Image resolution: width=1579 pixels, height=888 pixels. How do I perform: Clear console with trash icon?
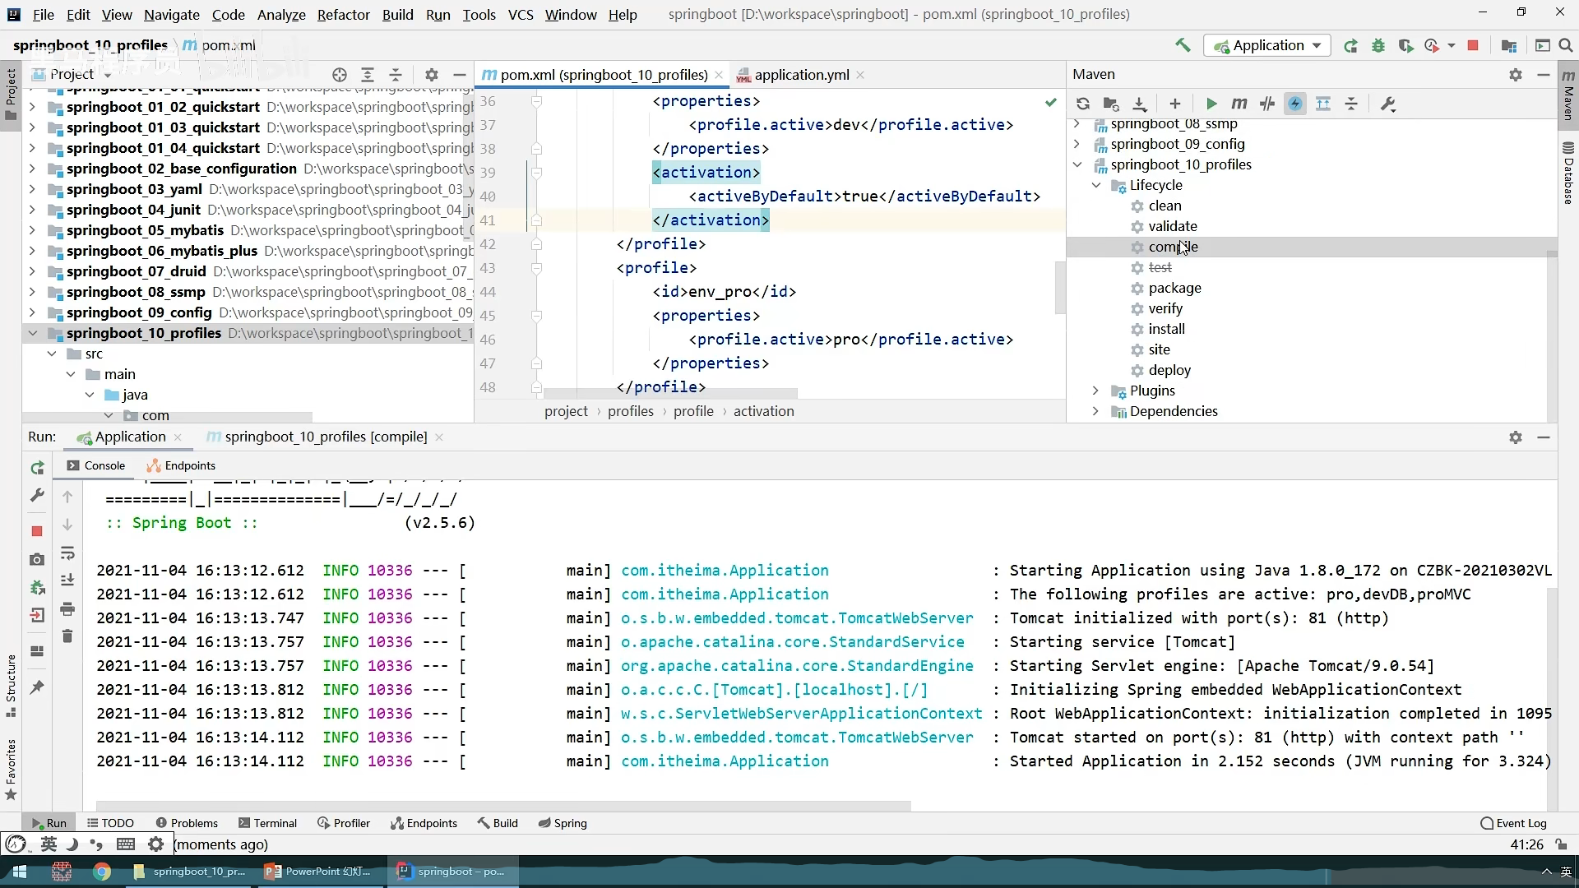click(x=67, y=636)
